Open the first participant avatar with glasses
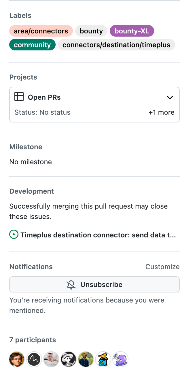The height and width of the screenshot is (378, 193). 17,359
